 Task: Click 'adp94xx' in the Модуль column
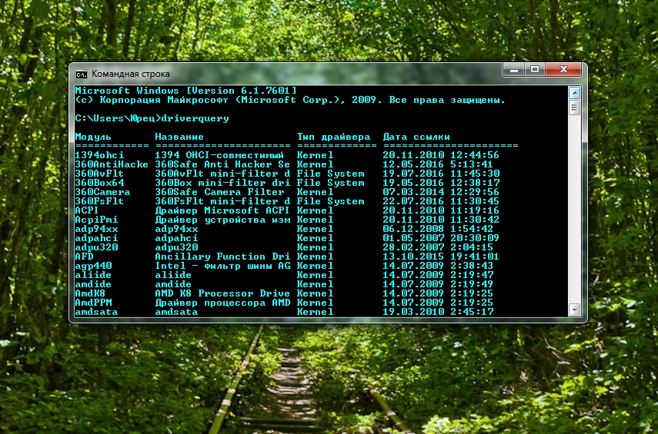click(96, 229)
